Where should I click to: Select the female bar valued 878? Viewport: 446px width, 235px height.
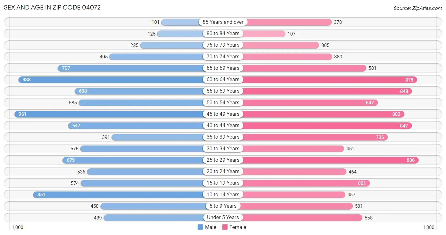(329, 79)
